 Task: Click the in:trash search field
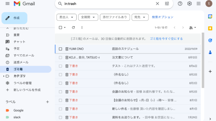[109, 4]
